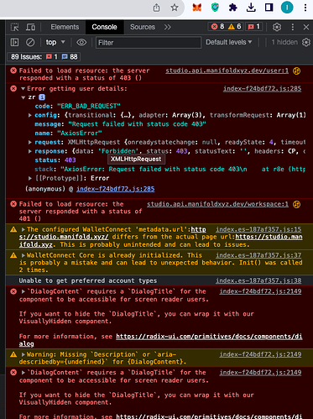The image size is (313, 419).
Task: Open the profile avatar menu
Action: [x=287, y=8]
